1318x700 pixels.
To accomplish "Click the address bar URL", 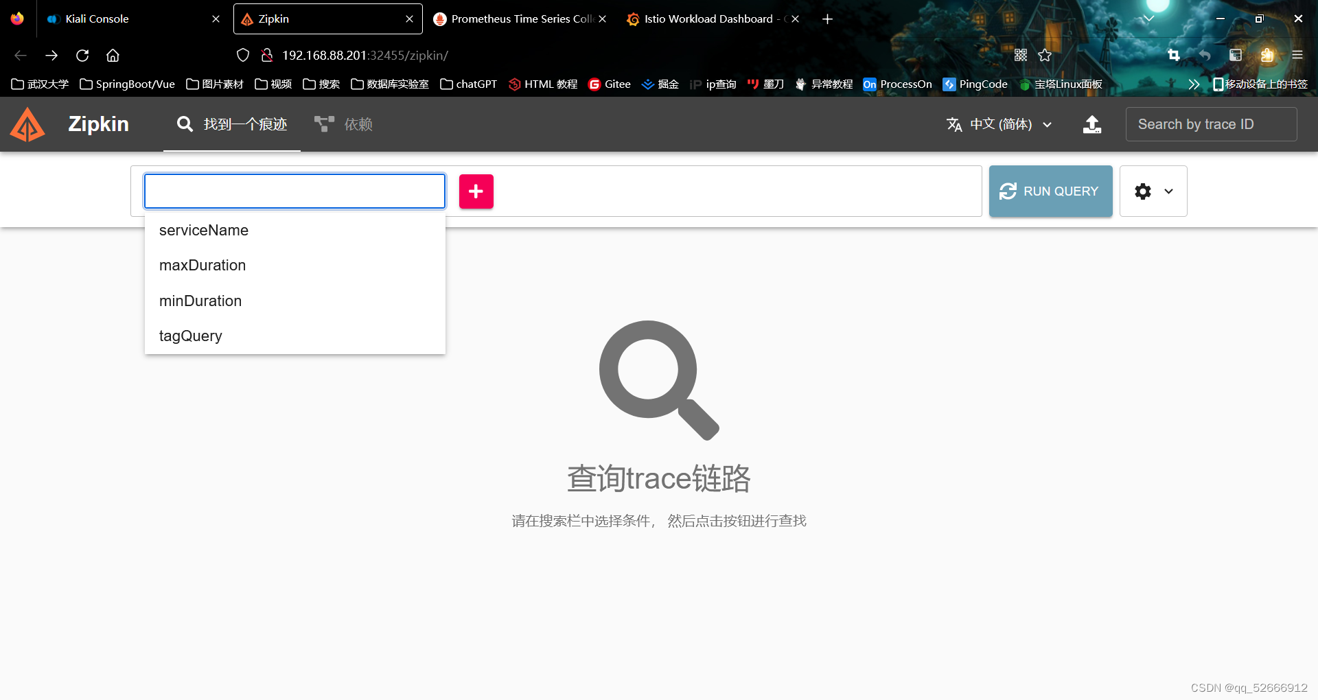I will [x=365, y=56].
